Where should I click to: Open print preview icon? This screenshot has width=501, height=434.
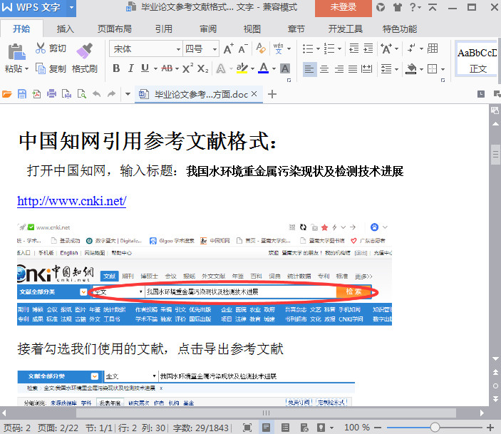pyautogui.click(x=82, y=94)
